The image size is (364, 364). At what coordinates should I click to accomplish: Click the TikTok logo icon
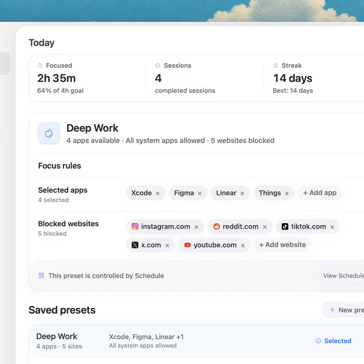pyautogui.click(x=285, y=226)
